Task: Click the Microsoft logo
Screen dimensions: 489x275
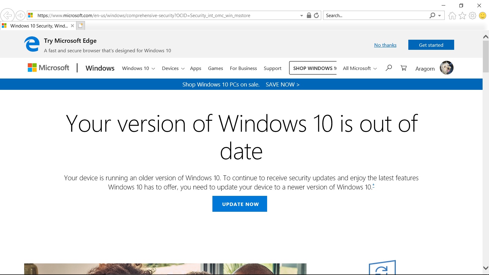Action: coord(49,68)
